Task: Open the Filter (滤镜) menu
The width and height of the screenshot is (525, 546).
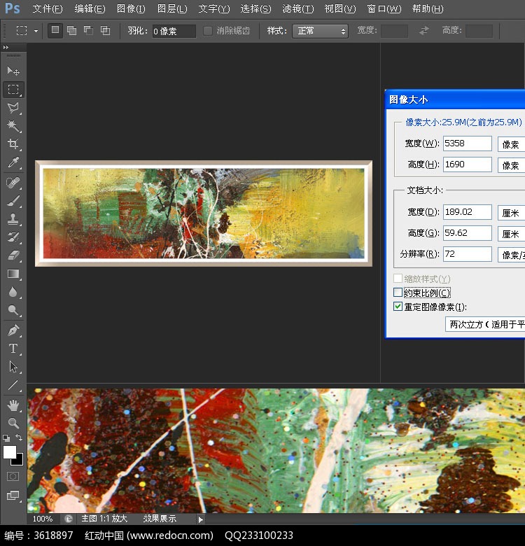Action: click(297, 8)
